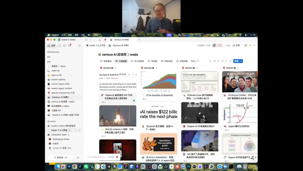Screen dimensions: 303x171
Task: Open Apple 50 年垂直整合简史 card
Action: click(x=200, y=115)
